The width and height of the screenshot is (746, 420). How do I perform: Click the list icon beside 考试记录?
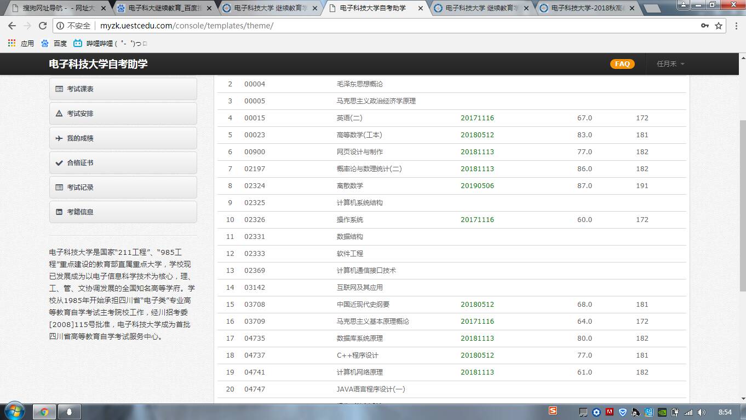pos(59,188)
